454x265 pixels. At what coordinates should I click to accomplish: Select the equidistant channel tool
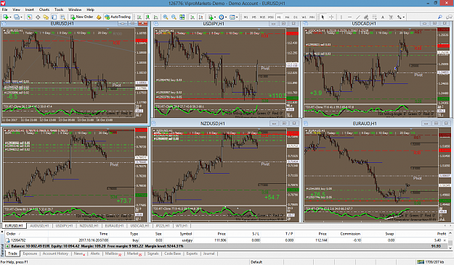(366, 17)
